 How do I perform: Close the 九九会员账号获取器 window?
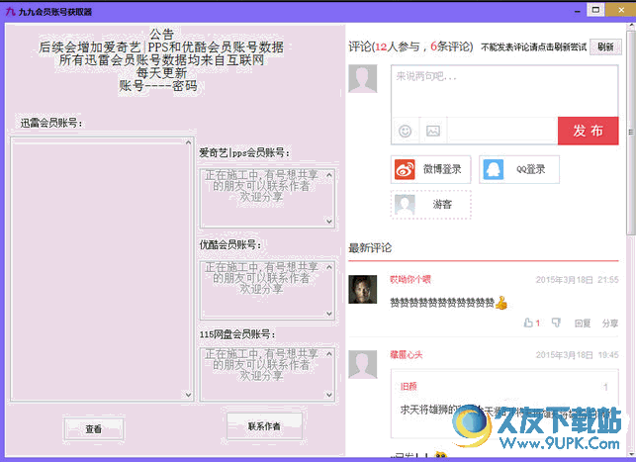pyautogui.click(x=621, y=10)
